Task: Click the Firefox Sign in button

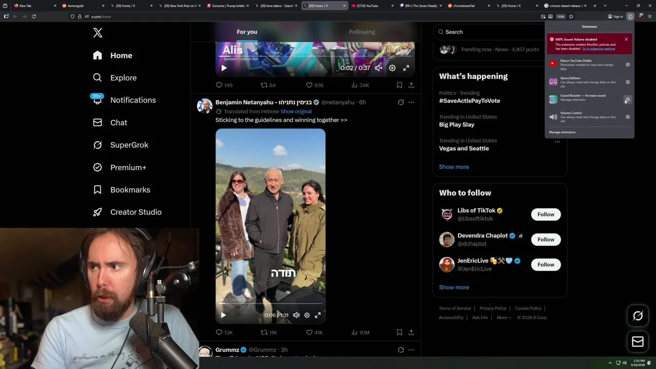Action: click(x=616, y=16)
